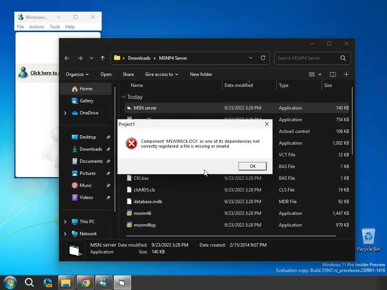
Task: Click the file list vertical scrollbar
Action: point(352,121)
